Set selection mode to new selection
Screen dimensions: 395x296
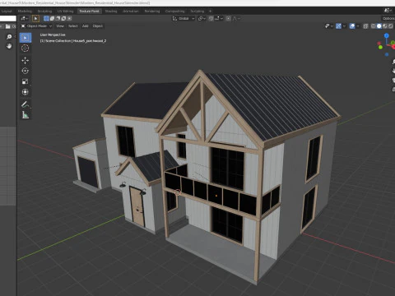click(46, 18)
